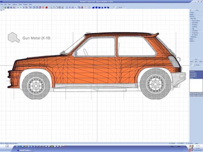Click the red sphere render icon
Screen dimensions: 203x152
tap(46, 7)
